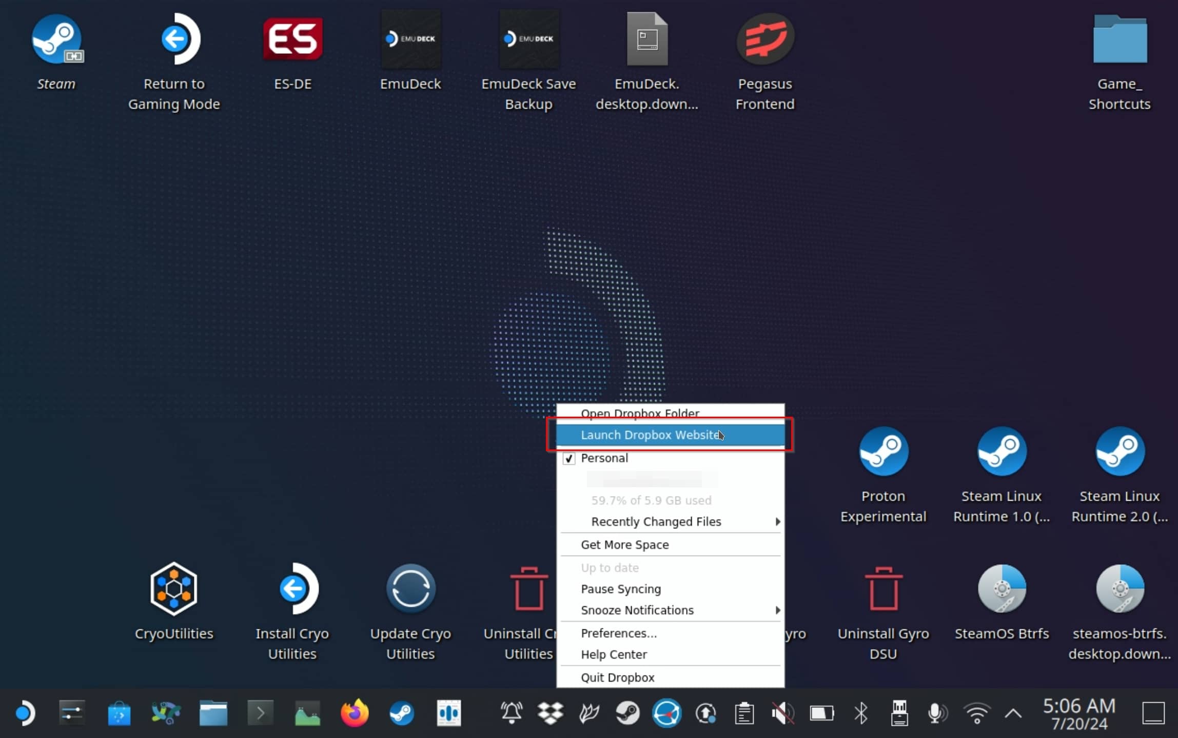Click Get More Space button
The width and height of the screenshot is (1178, 738).
coord(625,545)
